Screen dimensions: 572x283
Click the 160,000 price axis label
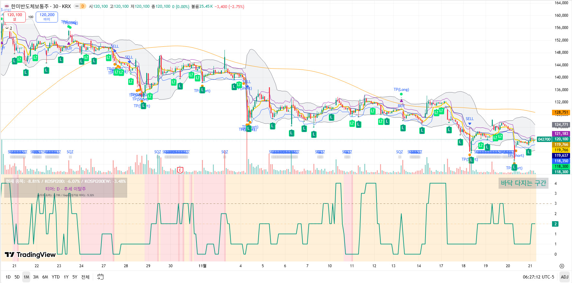tap(561, 15)
